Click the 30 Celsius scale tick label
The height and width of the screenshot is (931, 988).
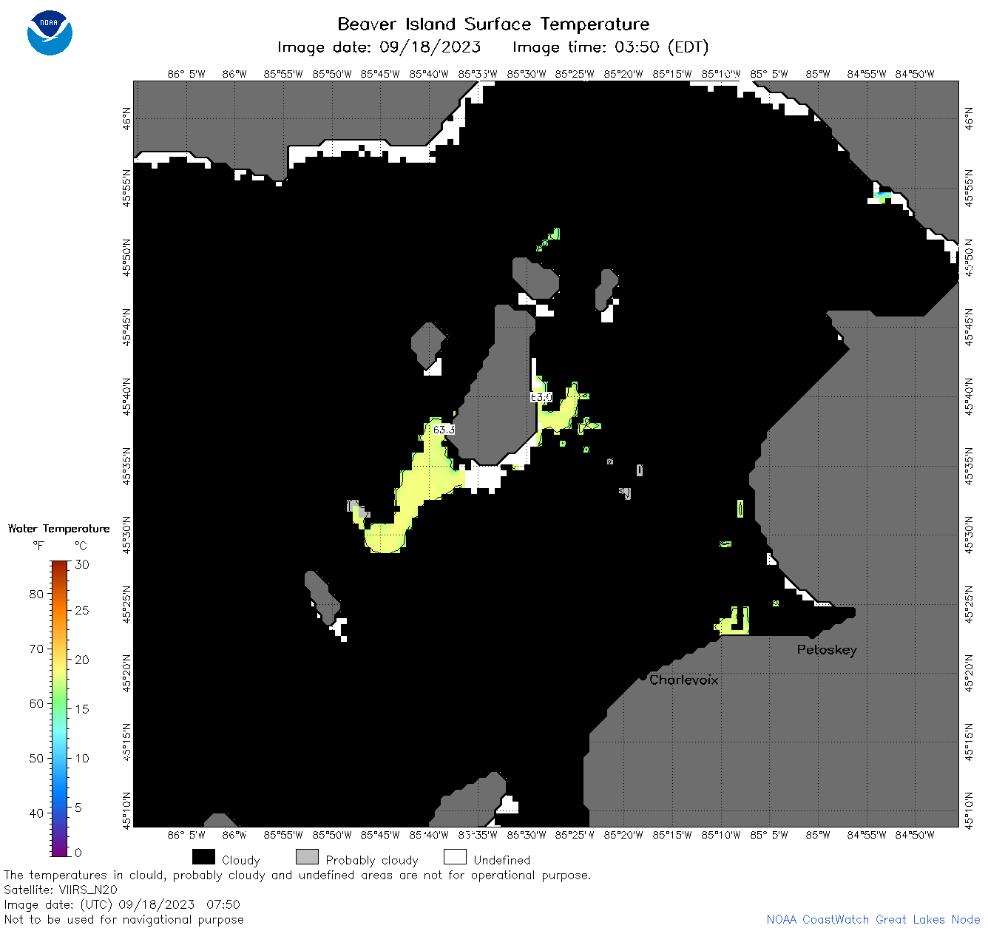pyautogui.click(x=82, y=564)
